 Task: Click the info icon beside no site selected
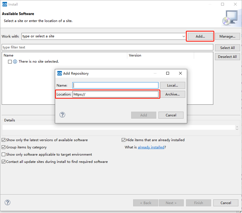click(15, 61)
